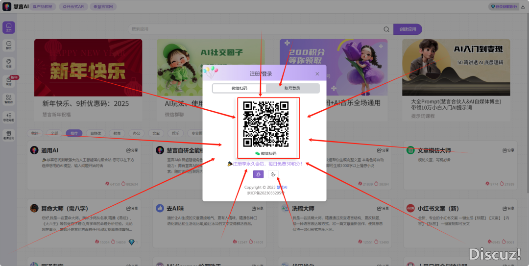Switch to 微信扫码 login tab
The height and width of the screenshot is (266, 529).
click(x=240, y=89)
